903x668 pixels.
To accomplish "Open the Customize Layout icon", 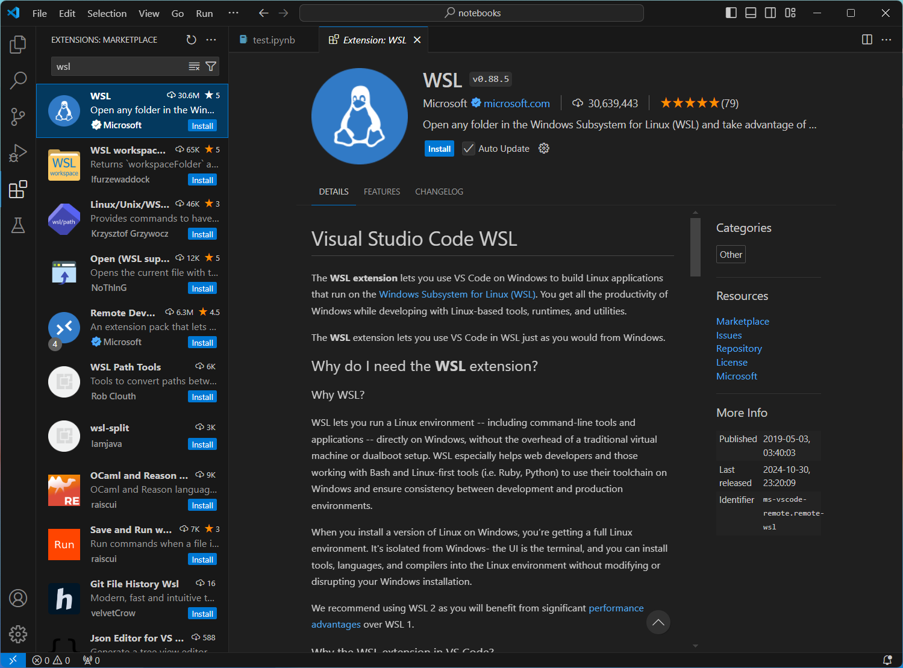I will coord(790,13).
